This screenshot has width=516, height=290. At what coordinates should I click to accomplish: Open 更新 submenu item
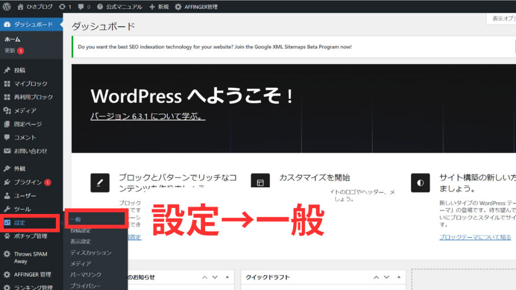point(14,51)
